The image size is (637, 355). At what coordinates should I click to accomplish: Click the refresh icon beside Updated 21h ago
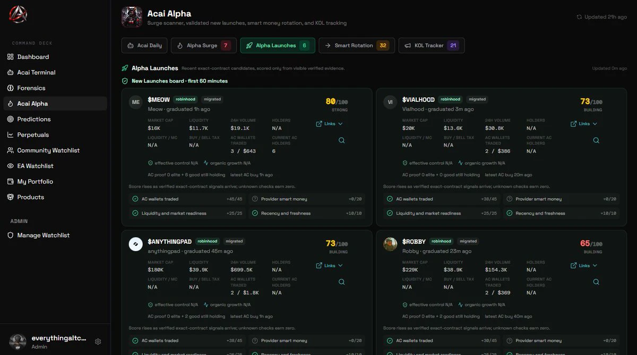pyautogui.click(x=579, y=17)
